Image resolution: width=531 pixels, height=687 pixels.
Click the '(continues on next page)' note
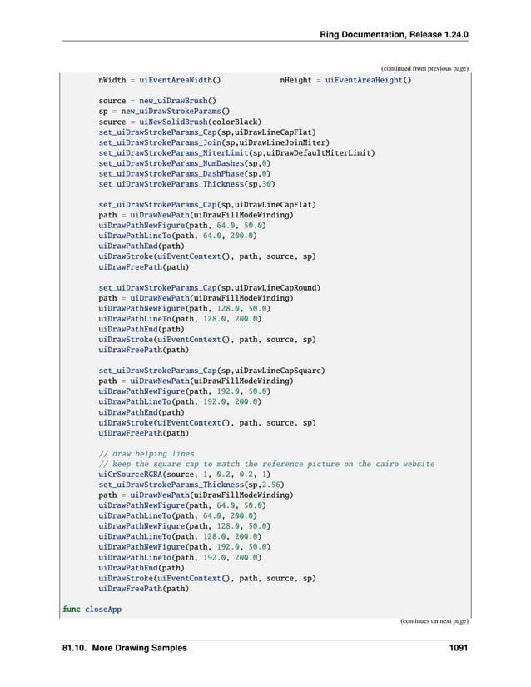pos(434,621)
